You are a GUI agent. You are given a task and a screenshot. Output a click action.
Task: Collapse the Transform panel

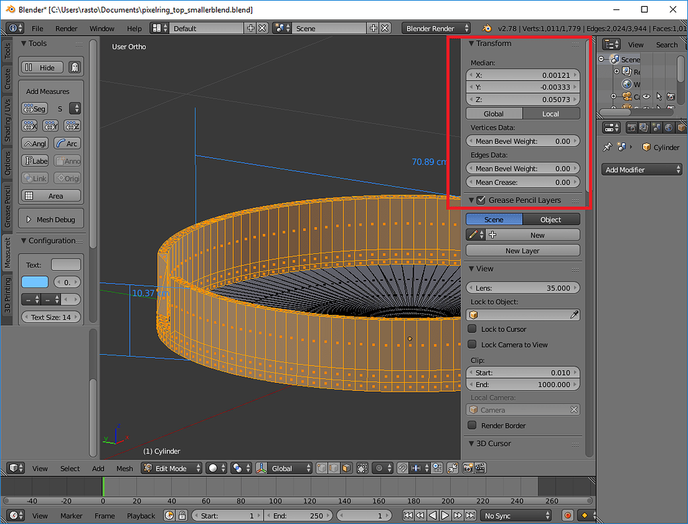pyautogui.click(x=471, y=44)
